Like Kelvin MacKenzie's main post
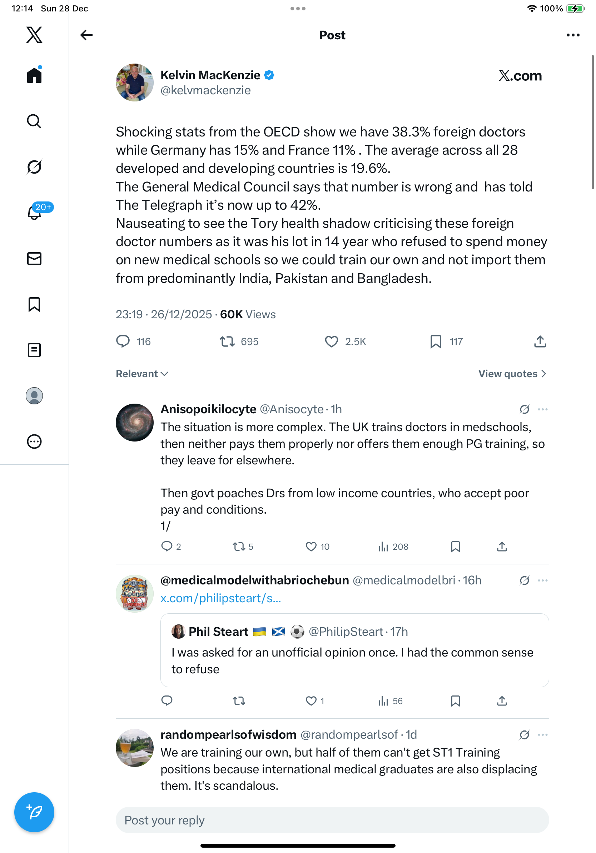The height and width of the screenshot is (853, 596). coord(332,341)
